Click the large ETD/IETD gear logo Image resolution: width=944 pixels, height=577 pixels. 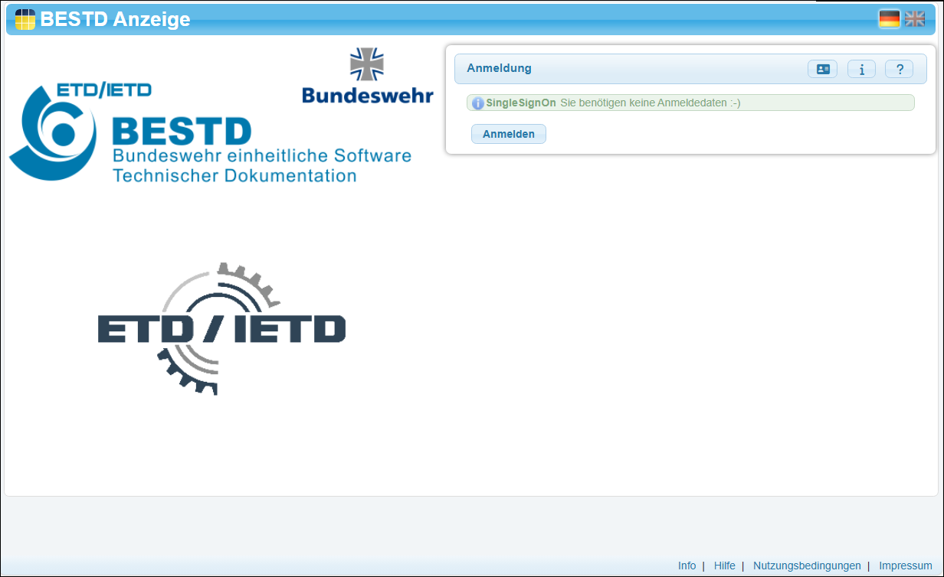[x=221, y=329]
